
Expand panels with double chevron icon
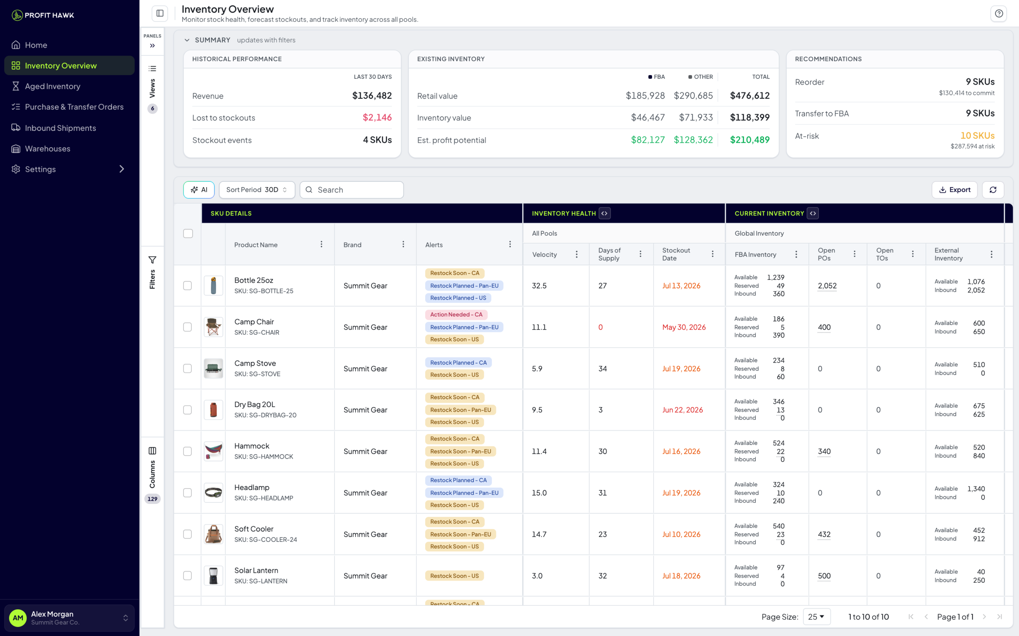(152, 45)
